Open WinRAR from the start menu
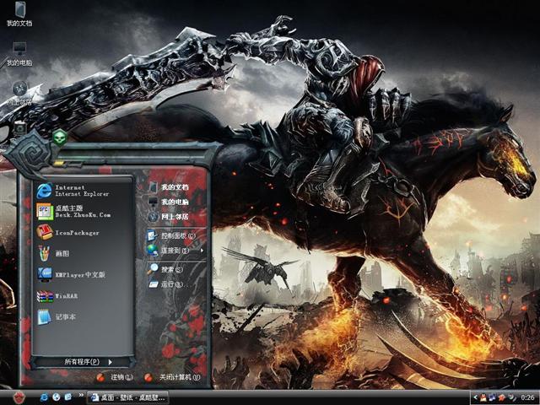The image size is (540, 405). pyautogui.click(x=83, y=296)
